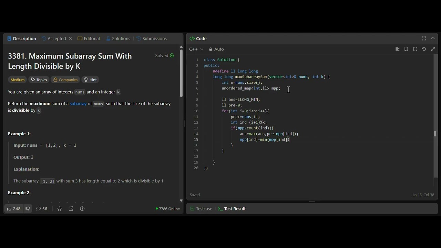Open the Description tab
The image size is (441, 248).
(x=21, y=39)
